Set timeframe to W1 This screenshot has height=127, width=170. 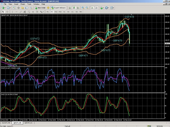(77, 12)
